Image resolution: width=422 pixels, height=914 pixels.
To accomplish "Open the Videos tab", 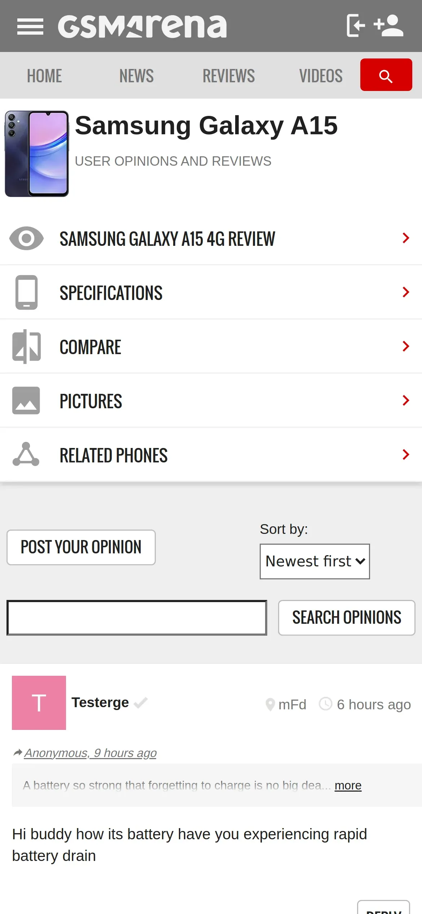I will [321, 76].
